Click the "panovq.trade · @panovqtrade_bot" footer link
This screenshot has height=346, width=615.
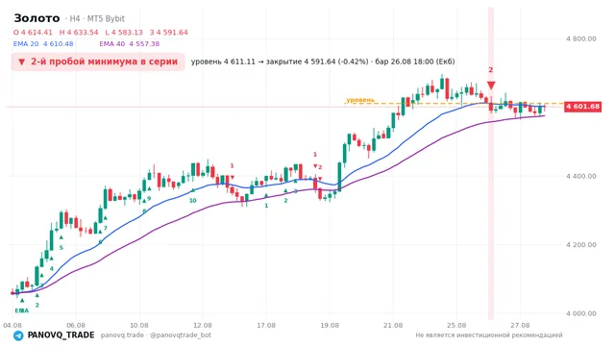(x=156, y=335)
